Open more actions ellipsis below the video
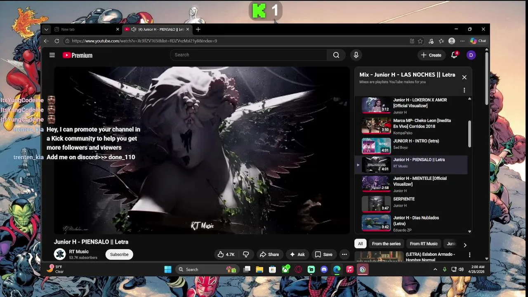Image resolution: width=528 pixels, height=297 pixels. pos(344,255)
